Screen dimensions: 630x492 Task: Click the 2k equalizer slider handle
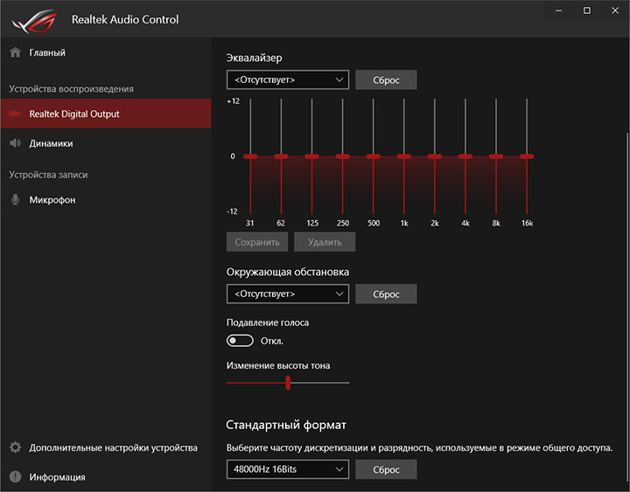pyautogui.click(x=435, y=156)
